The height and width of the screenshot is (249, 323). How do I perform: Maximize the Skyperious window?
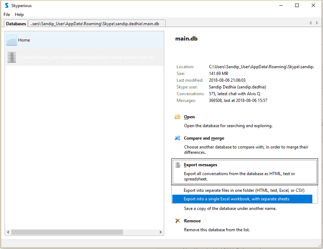(x=297, y=5)
